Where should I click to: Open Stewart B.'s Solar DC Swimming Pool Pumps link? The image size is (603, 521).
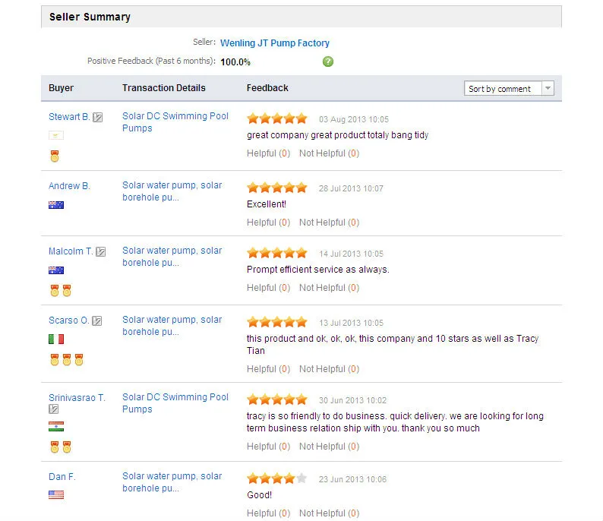(x=175, y=122)
